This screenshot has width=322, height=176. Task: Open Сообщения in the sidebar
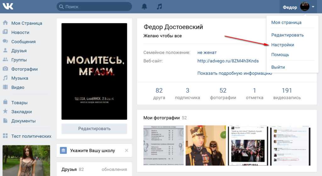[x=23, y=41]
